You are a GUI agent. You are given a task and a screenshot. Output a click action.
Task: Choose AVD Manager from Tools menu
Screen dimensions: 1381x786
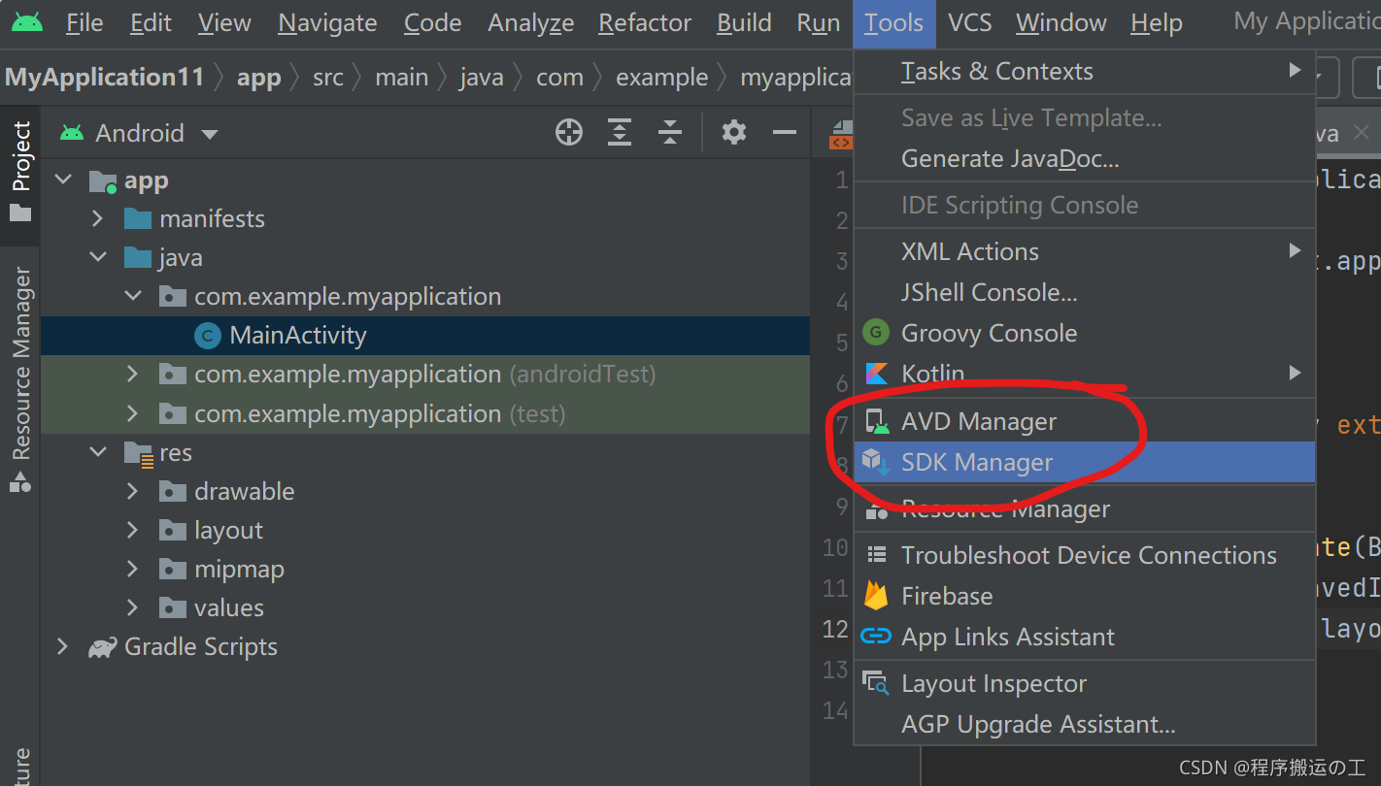click(x=1085, y=422)
